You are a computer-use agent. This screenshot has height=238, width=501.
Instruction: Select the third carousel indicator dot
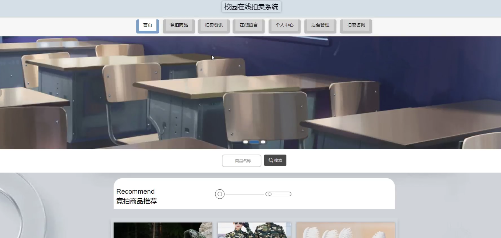[x=263, y=142]
